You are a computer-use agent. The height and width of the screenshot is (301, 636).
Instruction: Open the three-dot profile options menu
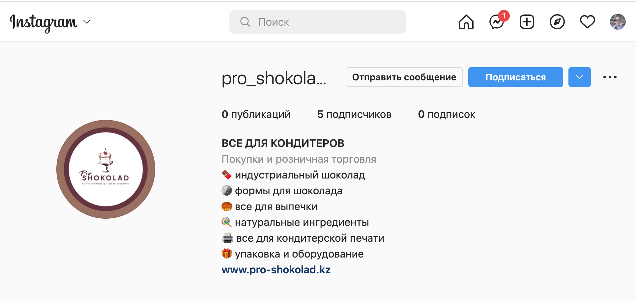610,77
